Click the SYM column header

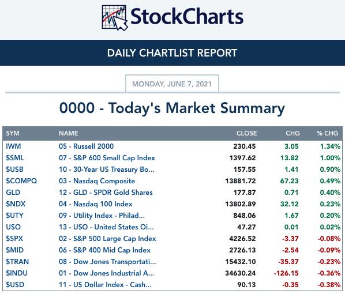tap(13, 133)
